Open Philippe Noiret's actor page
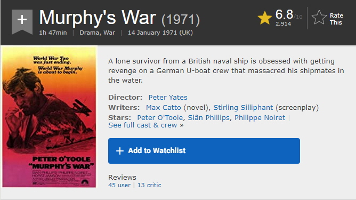 coord(260,117)
